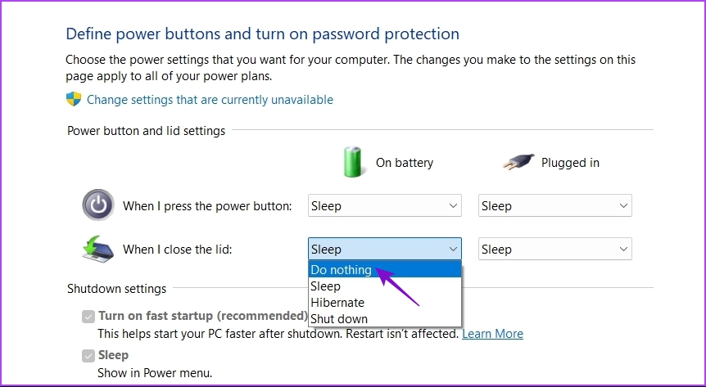Click the page heading Define power buttons

263,34
